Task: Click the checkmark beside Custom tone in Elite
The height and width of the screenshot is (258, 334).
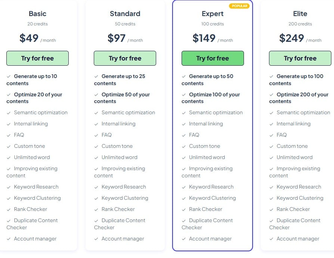Action: click(x=271, y=146)
